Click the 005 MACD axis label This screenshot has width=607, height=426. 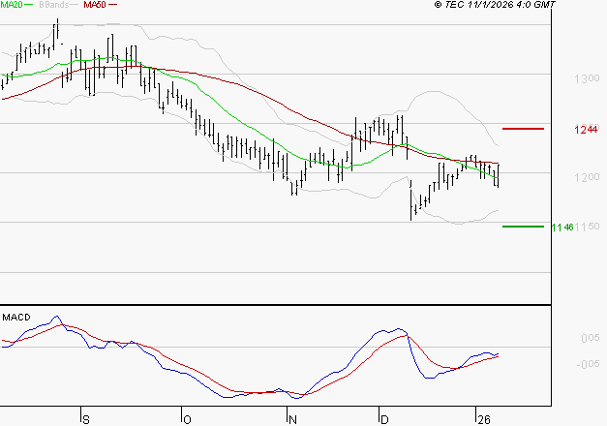click(x=591, y=339)
